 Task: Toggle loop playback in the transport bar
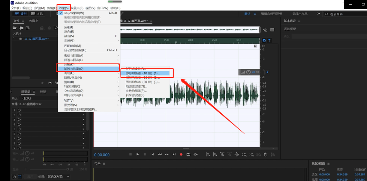point(188,154)
